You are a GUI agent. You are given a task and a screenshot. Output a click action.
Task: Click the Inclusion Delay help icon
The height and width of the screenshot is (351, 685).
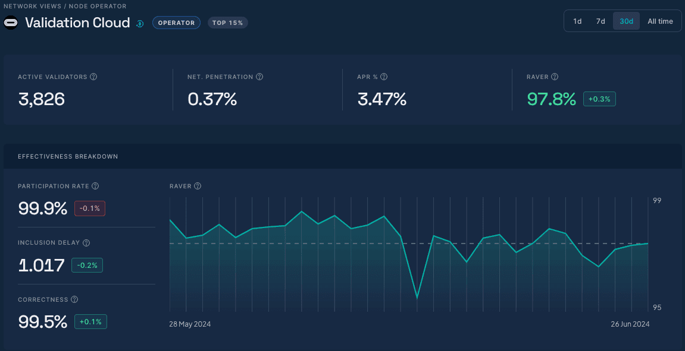[86, 243]
